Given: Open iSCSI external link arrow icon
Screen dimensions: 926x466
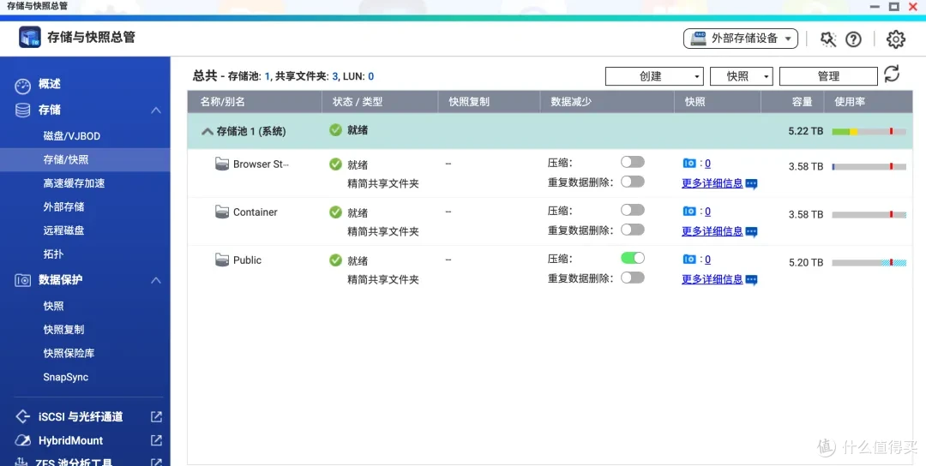Looking at the screenshot, I should pos(156,416).
